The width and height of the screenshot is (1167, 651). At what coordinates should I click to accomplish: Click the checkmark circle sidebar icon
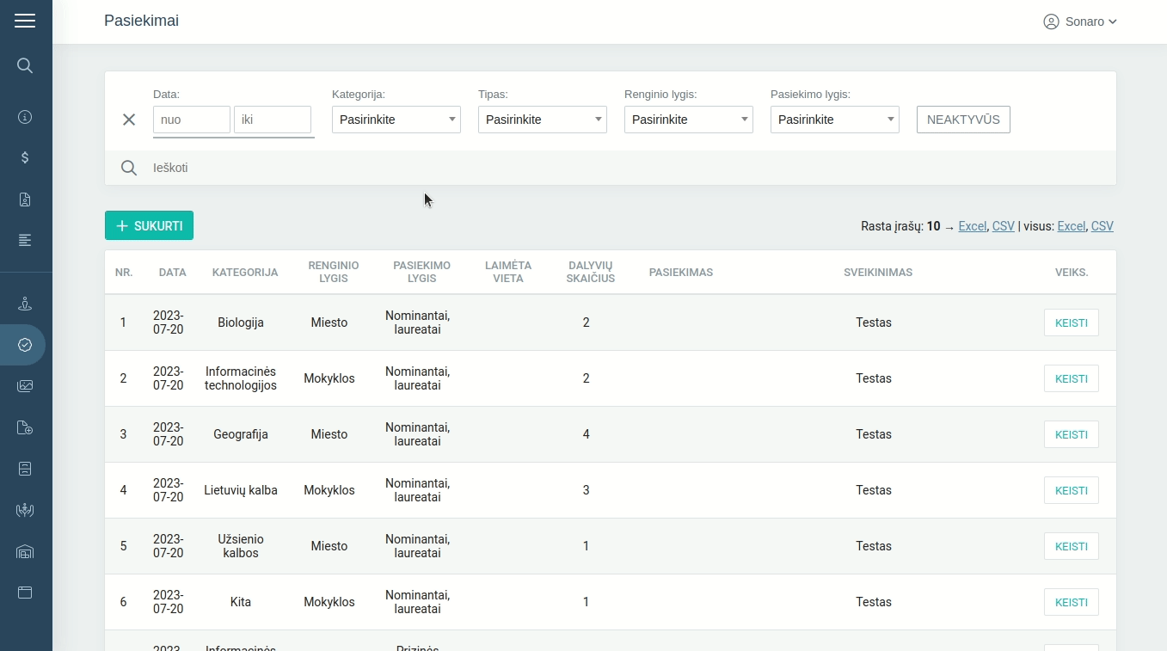(x=25, y=345)
